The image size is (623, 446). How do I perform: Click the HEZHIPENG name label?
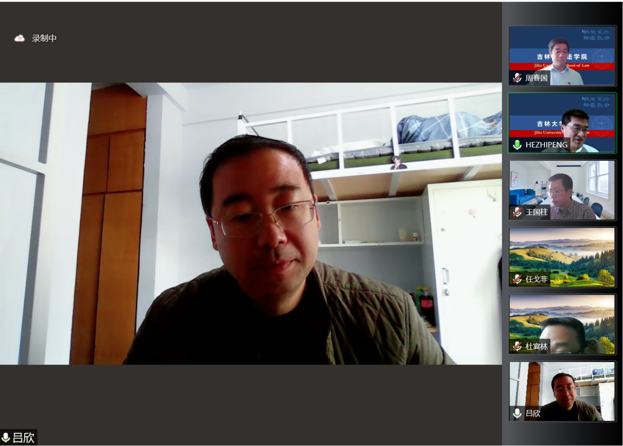(546, 144)
